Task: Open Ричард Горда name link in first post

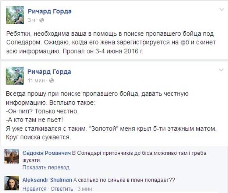Action: point(50,11)
